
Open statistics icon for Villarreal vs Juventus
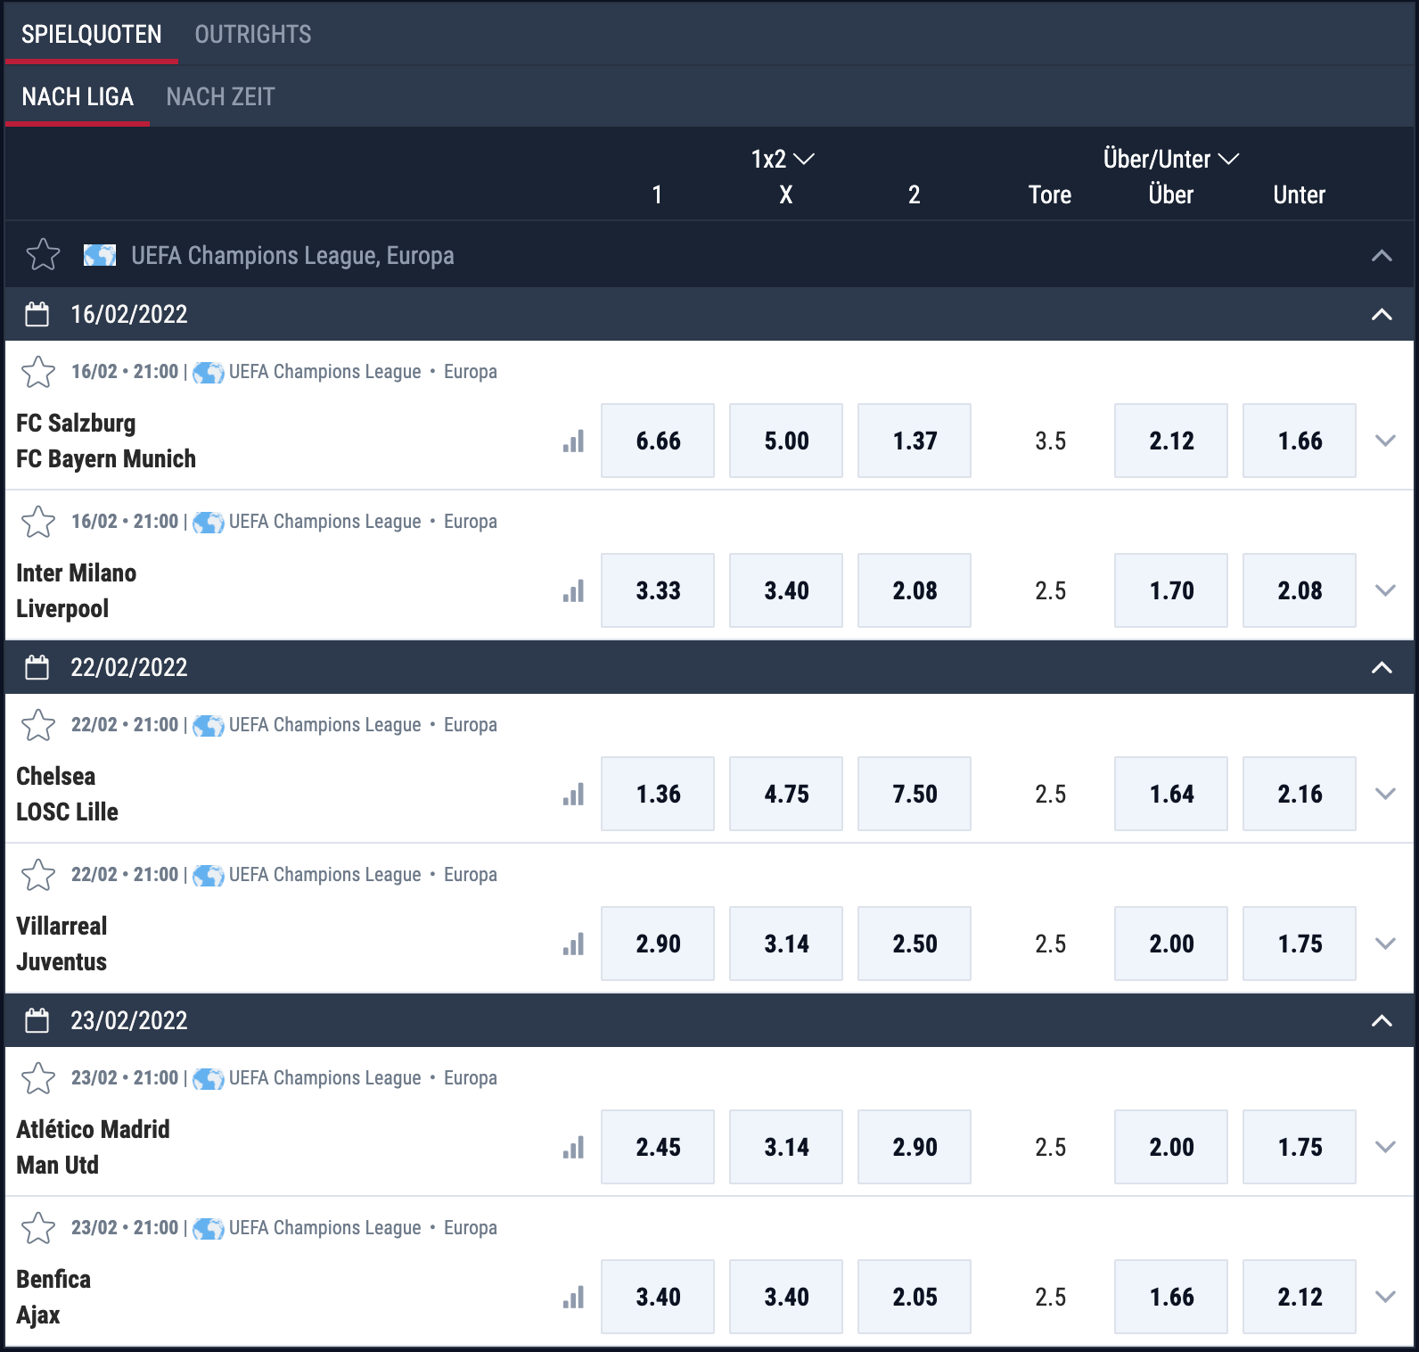(x=573, y=944)
